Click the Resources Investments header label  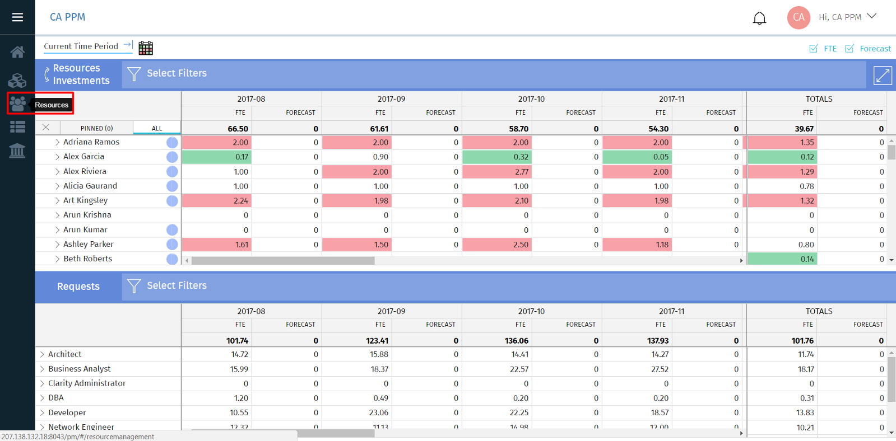click(81, 74)
